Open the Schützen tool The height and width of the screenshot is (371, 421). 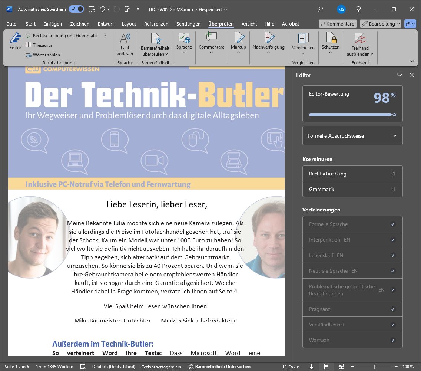331,43
